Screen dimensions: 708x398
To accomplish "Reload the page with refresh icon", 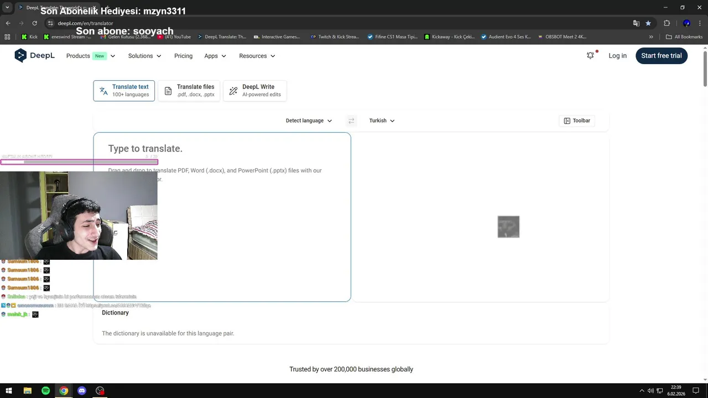I will tap(34, 23).
